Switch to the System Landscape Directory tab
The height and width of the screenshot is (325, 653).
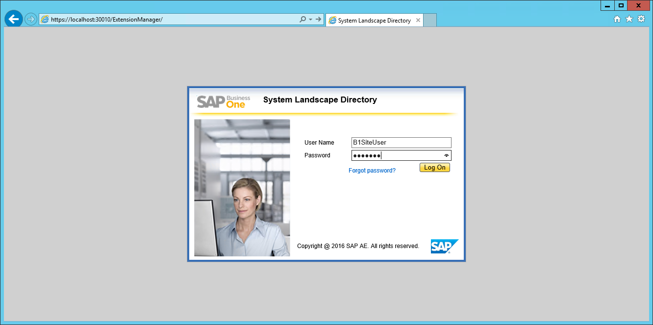click(374, 21)
